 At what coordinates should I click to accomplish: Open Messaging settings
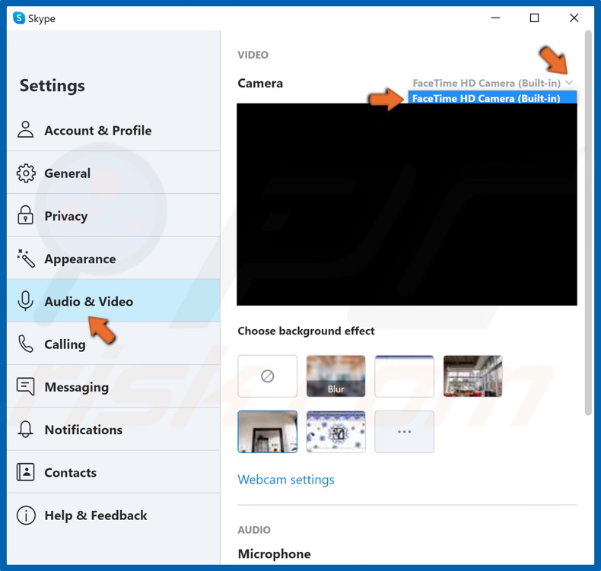point(113,386)
